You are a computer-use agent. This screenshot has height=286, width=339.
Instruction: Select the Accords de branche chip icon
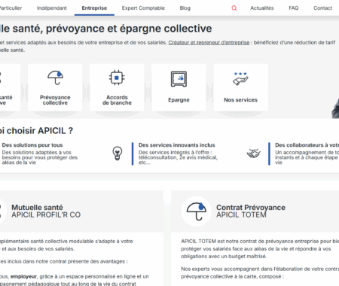pyautogui.click(x=117, y=78)
